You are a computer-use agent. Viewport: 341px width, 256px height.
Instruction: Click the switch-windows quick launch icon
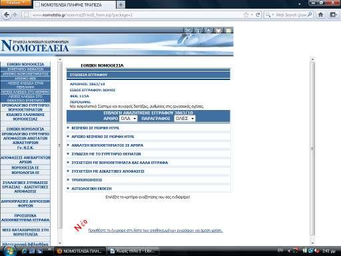[40, 251]
